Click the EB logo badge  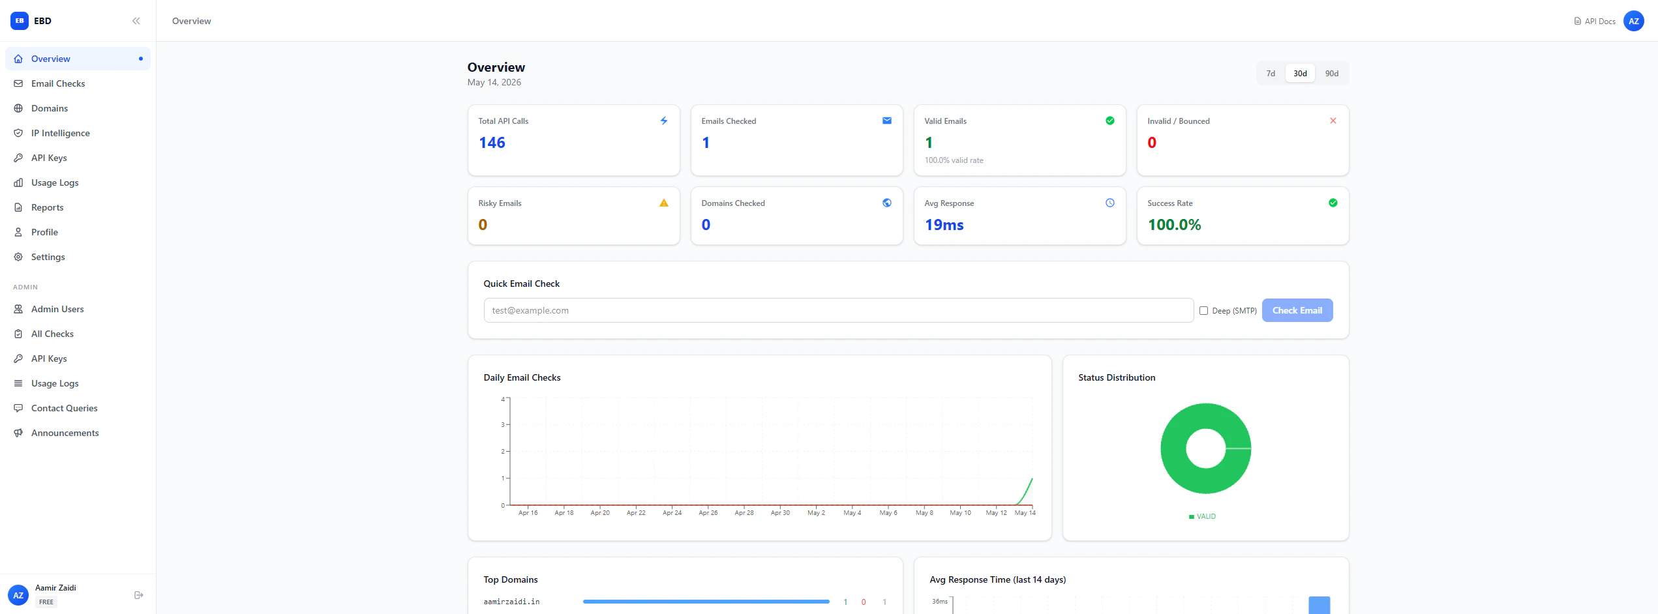click(20, 21)
